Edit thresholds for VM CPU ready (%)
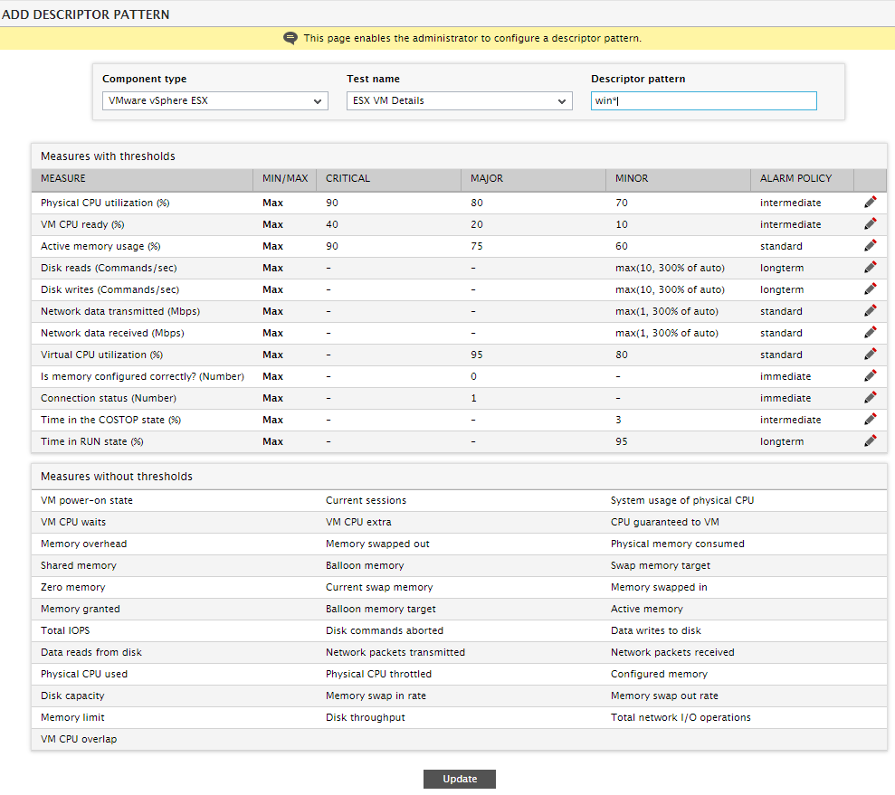The width and height of the screenshot is (895, 795). [x=870, y=224]
